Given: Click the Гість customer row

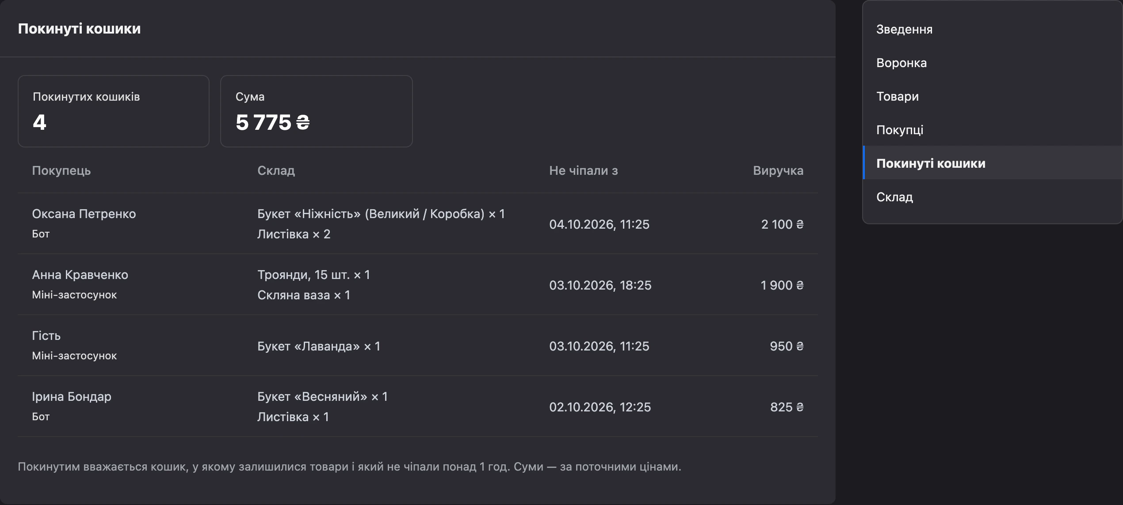Looking at the screenshot, I should point(418,346).
